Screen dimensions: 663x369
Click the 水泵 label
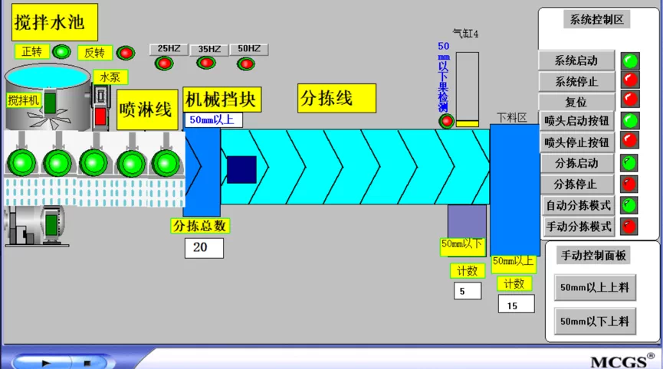[110, 77]
